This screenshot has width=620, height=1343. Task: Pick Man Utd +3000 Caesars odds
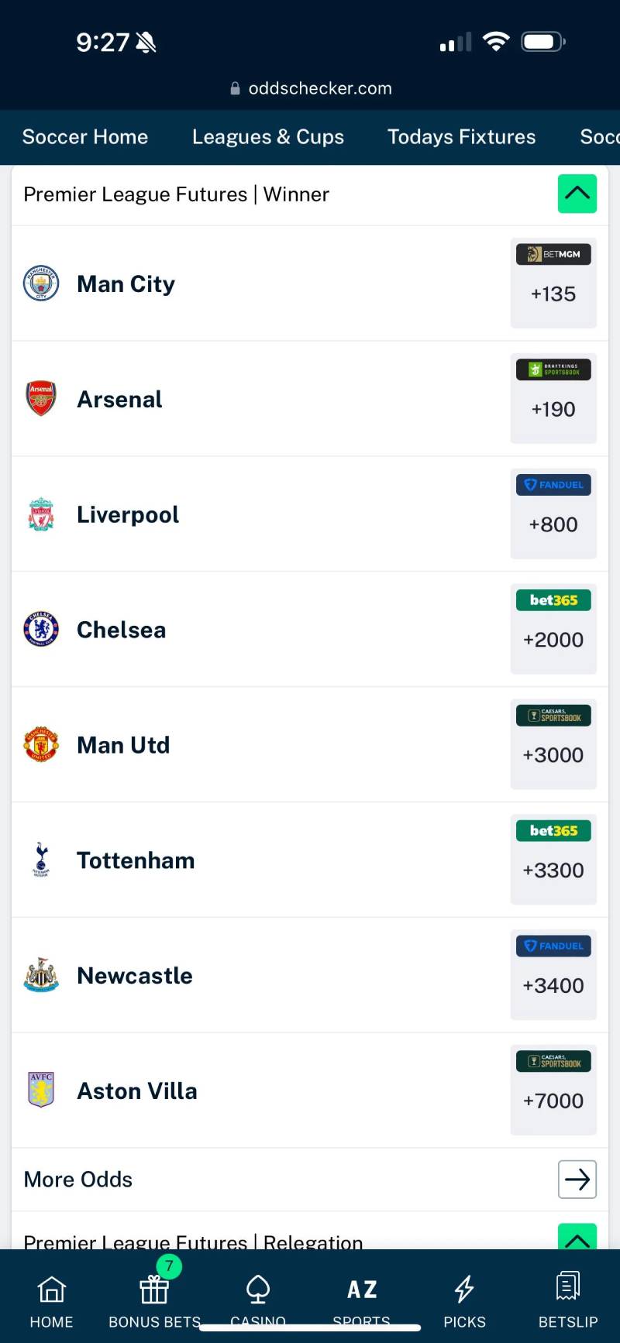553,745
